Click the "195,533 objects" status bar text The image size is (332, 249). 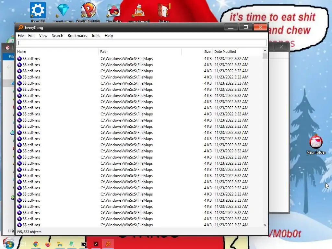(29, 232)
